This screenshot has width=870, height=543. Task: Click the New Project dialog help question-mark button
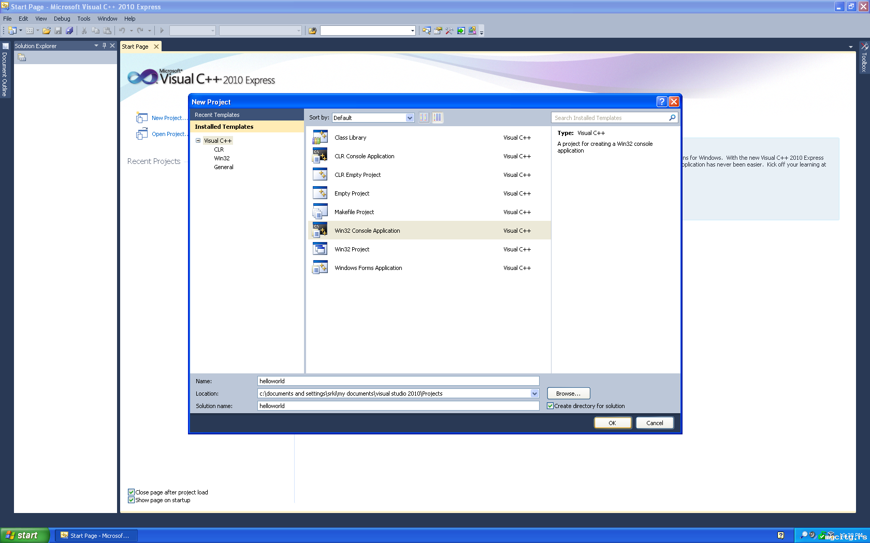[x=661, y=101]
